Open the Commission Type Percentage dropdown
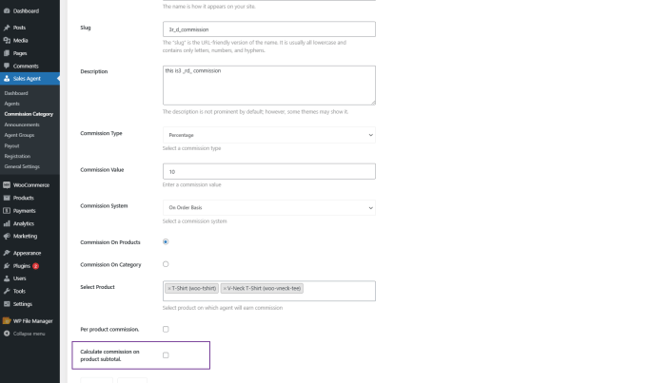Screen dimensions: 670x383 (269, 135)
